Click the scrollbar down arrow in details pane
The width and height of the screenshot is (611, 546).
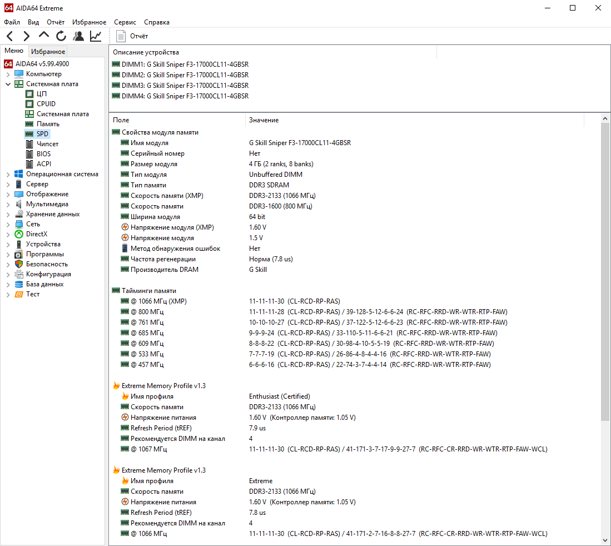click(605, 540)
